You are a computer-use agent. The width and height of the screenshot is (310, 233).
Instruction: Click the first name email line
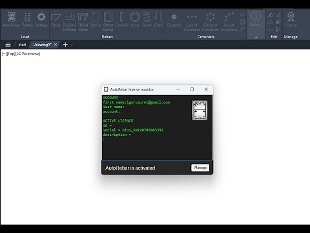coord(136,102)
